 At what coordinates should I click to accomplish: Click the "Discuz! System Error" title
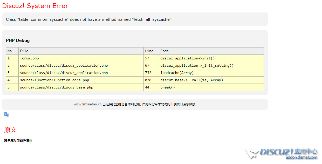[35, 6]
